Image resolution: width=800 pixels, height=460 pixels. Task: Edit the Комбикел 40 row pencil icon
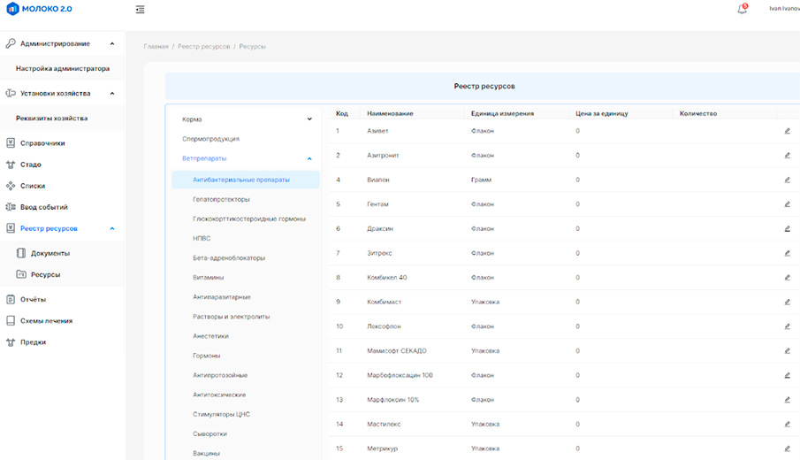[x=788, y=278]
